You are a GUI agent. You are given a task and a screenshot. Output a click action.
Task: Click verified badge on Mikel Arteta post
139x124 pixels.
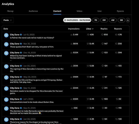[21, 53]
